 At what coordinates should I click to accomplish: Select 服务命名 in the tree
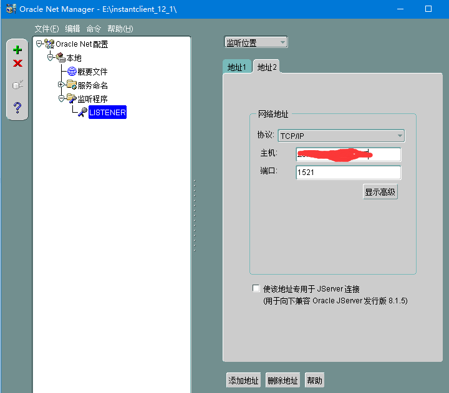(92, 85)
